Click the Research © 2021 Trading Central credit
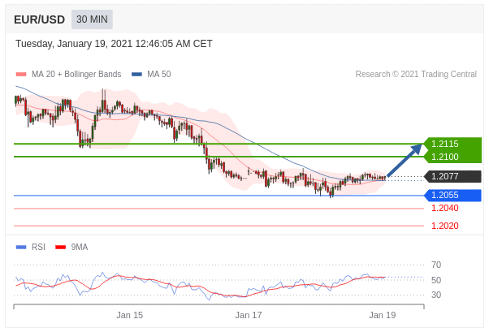Viewport: 489px width, 332px height. tap(416, 75)
